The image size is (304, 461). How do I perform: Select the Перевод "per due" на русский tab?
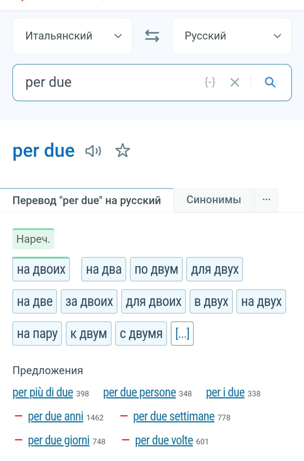[87, 200]
